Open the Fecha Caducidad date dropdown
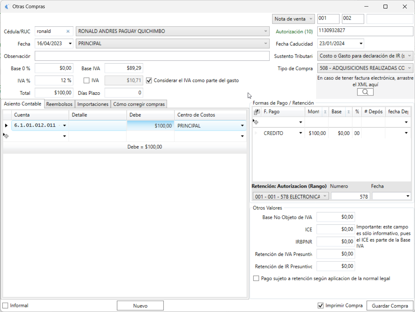This screenshot has width=415, height=312. (x=361, y=44)
